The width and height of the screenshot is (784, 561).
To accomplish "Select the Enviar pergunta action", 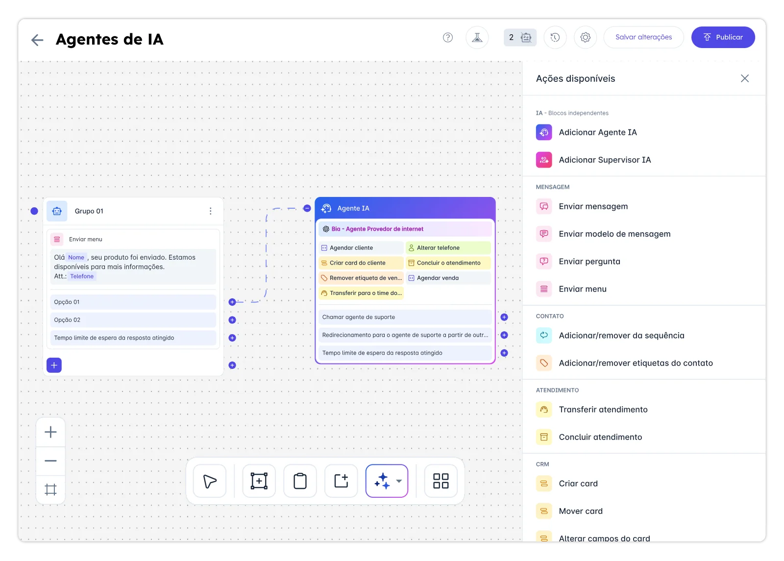I will point(578,261).
